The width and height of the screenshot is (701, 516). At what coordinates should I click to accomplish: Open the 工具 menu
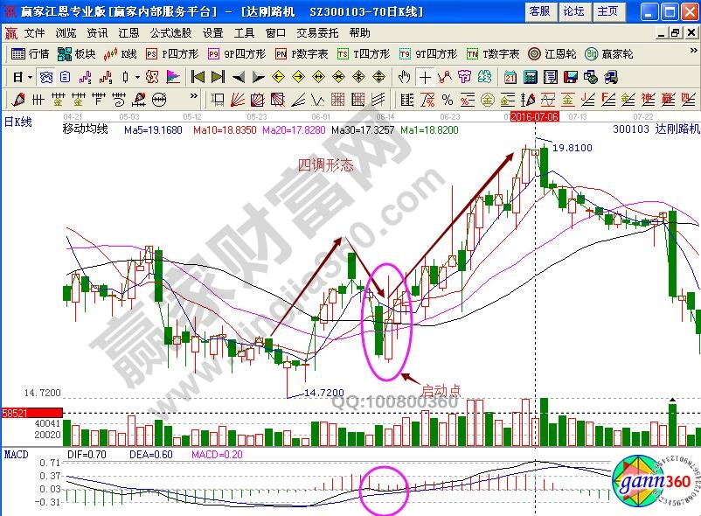coord(244,32)
